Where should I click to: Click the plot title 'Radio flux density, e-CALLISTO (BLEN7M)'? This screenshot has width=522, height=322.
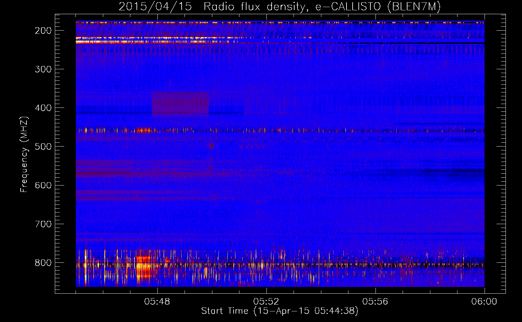point(322,7)
